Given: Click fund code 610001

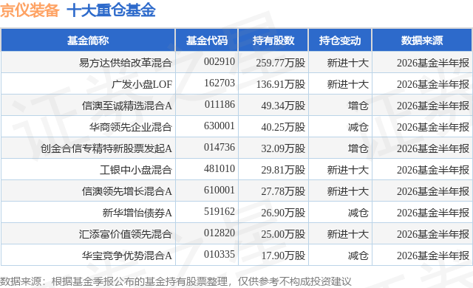Looking at the screenshot, I should pyautogui.click(x=220, y=190).
